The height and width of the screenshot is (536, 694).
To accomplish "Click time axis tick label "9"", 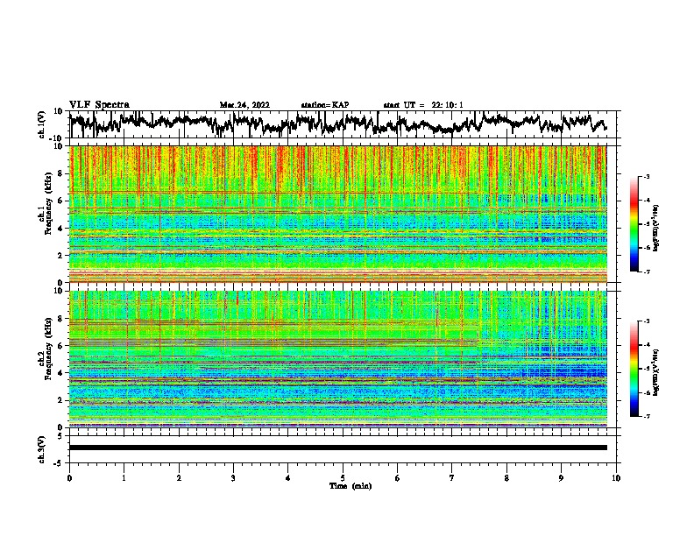I will pyautogui.click(x=561, y=478).
